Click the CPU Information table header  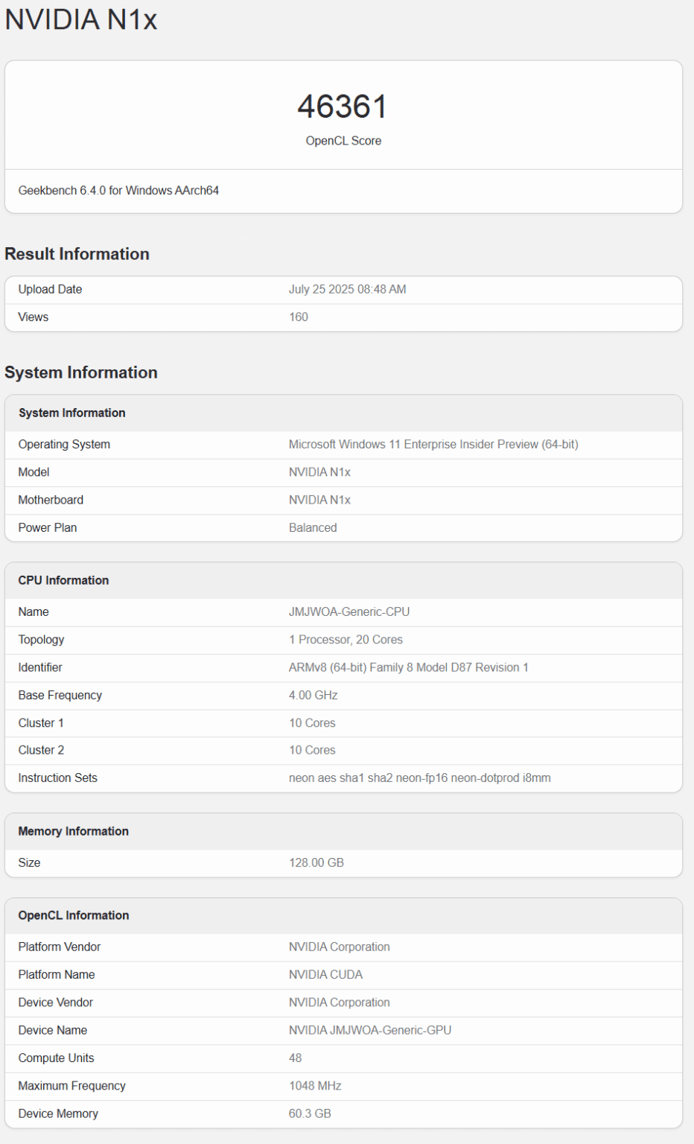pyautogui.click(x=63, y=580)
